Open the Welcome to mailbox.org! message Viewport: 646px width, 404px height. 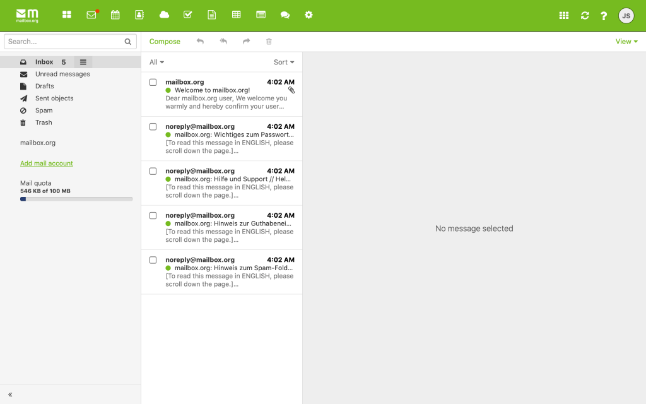click(x=221, y=94)
